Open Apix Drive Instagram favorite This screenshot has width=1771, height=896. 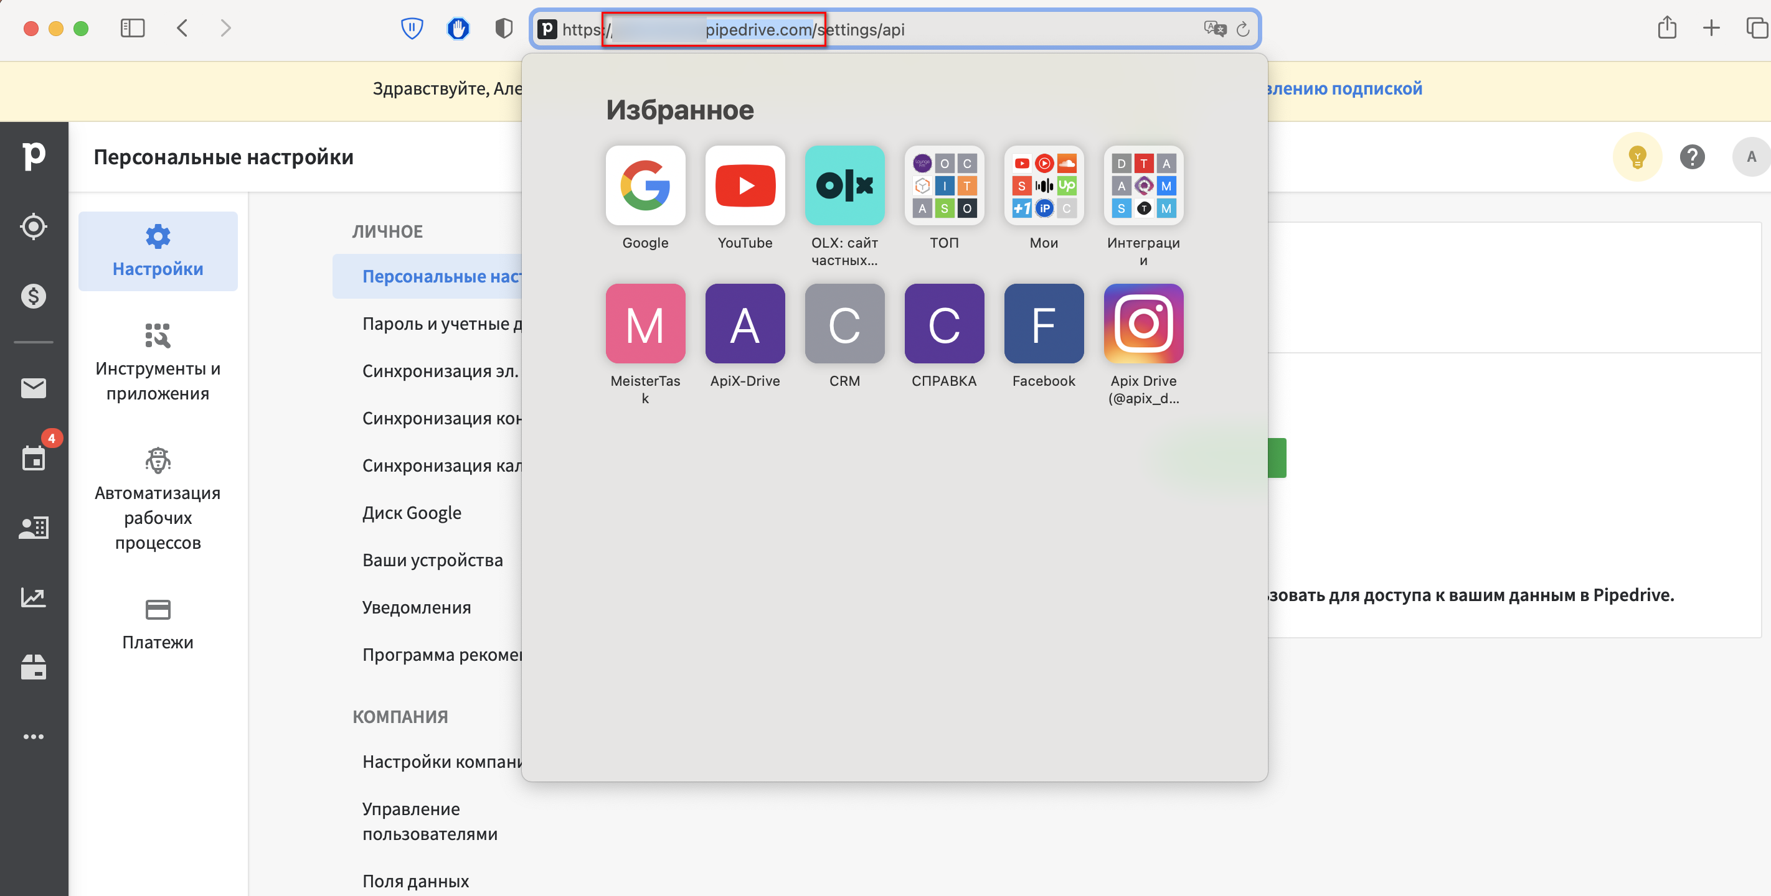tap(1143, 323)
